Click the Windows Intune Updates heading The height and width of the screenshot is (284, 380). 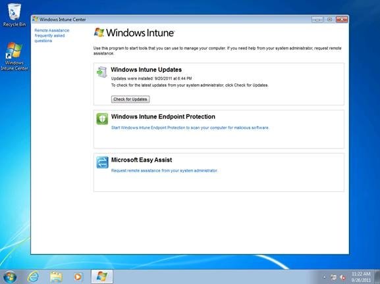coord(146,70)
